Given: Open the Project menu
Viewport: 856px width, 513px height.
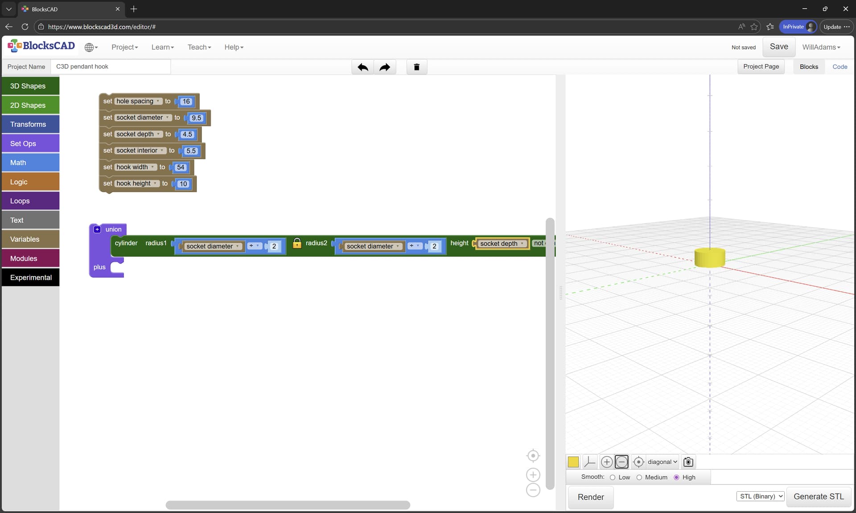Looking at the screenshot, I should (124, 47).
